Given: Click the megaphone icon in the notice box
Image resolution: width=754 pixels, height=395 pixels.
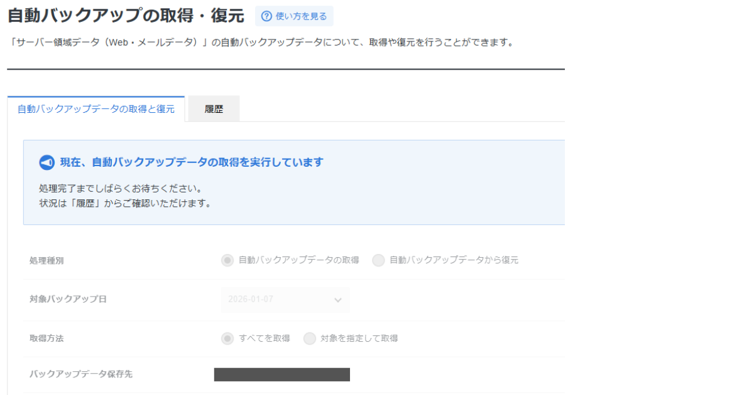Looking at the screenshot, I should [x=47, y=162].
